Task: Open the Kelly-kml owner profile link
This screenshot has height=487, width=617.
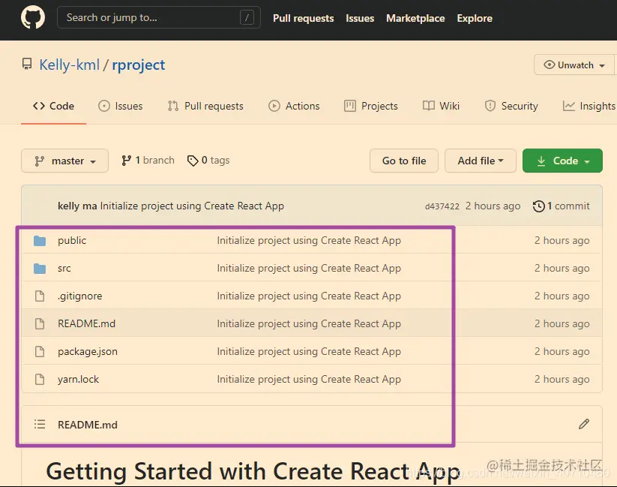Action: click(x=69, y=65)
